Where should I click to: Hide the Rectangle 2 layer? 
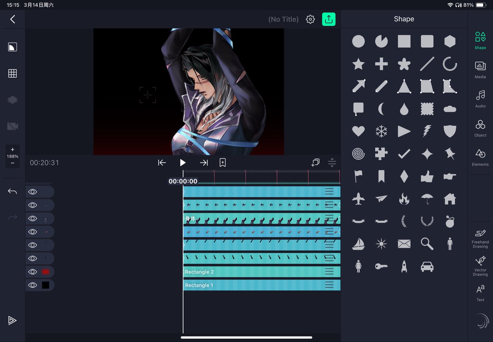(32, 272)
